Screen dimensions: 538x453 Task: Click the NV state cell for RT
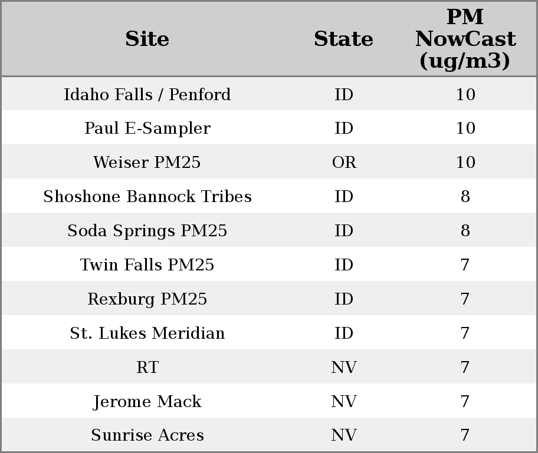344,368
